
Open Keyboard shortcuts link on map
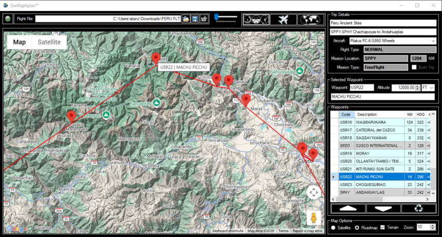click(228, 231)
